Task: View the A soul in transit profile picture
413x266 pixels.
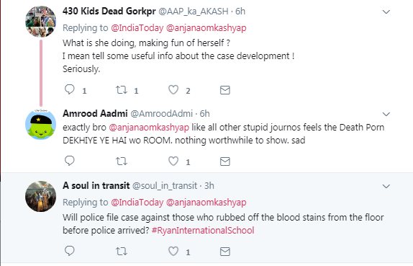Action: (40, 196)
